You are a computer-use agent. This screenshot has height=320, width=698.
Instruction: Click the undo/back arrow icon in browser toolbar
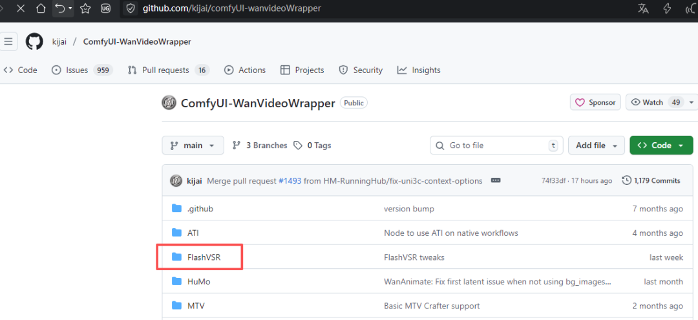pos(59,8)
